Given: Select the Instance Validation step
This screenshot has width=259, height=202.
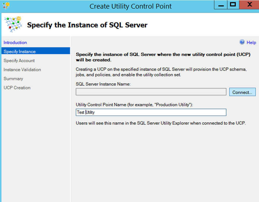Looking at the screenshot, I should [x=22, y=70].
